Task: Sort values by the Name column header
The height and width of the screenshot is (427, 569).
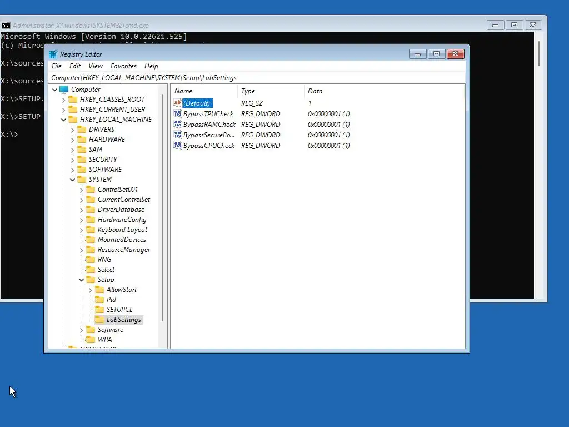Action: click(x=204, y=91)
